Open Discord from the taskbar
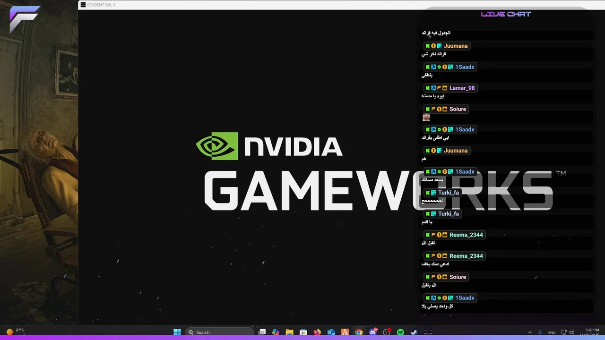 [373, 332]
